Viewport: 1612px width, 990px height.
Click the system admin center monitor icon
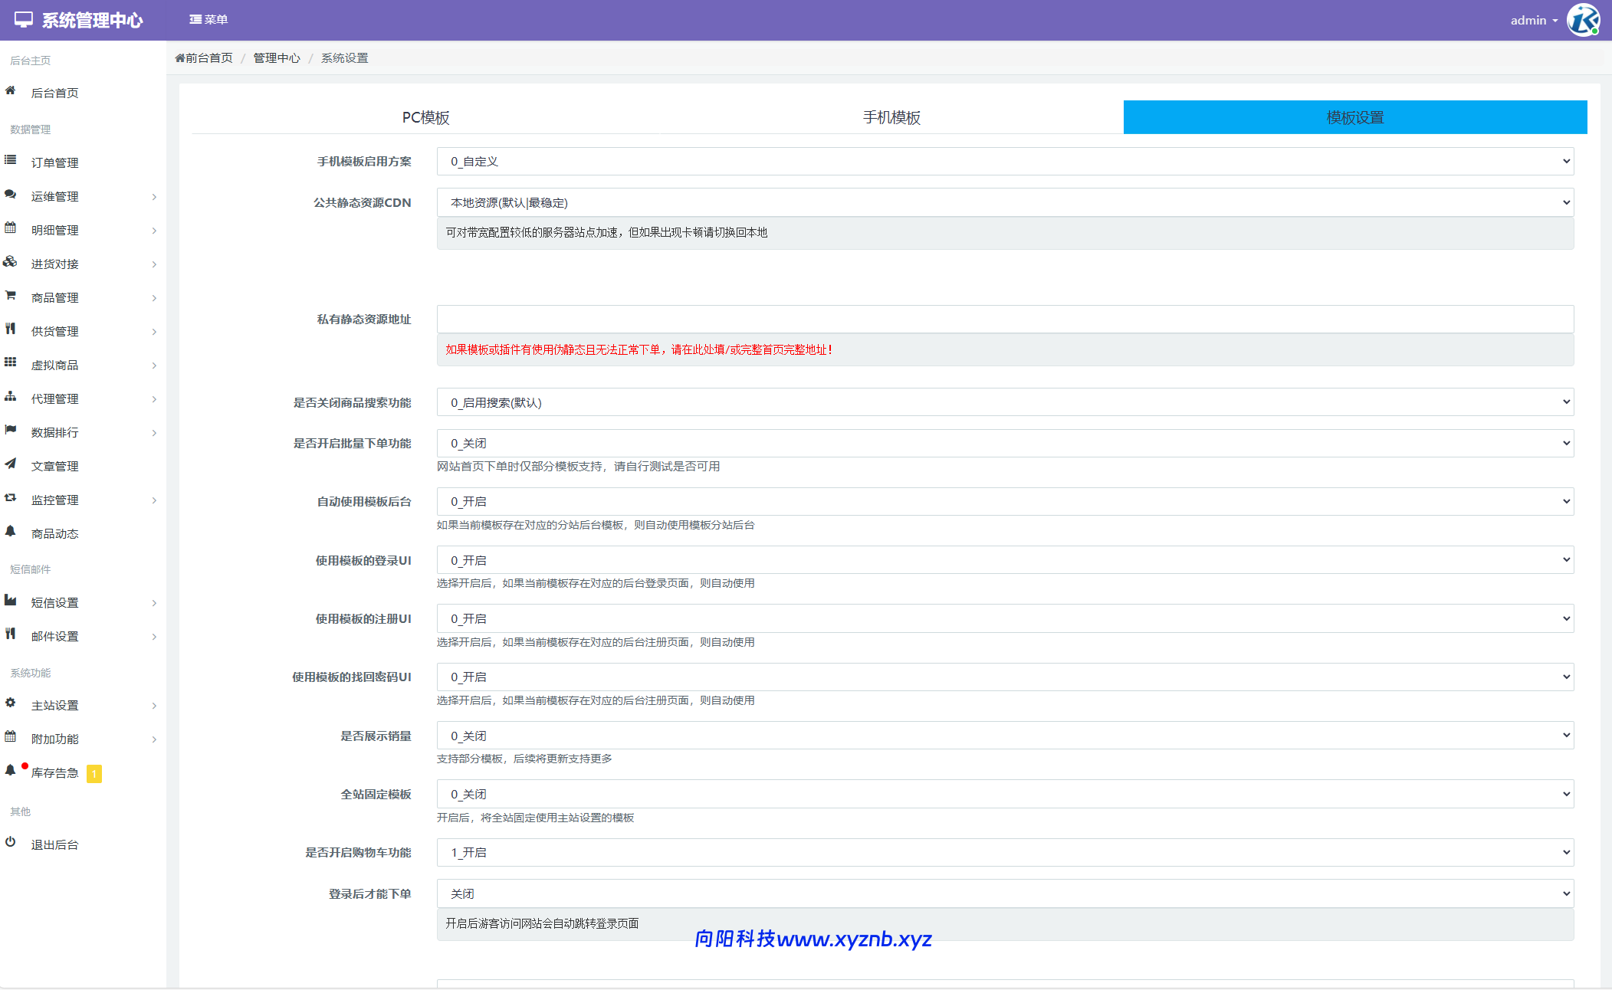click(23, 19)
